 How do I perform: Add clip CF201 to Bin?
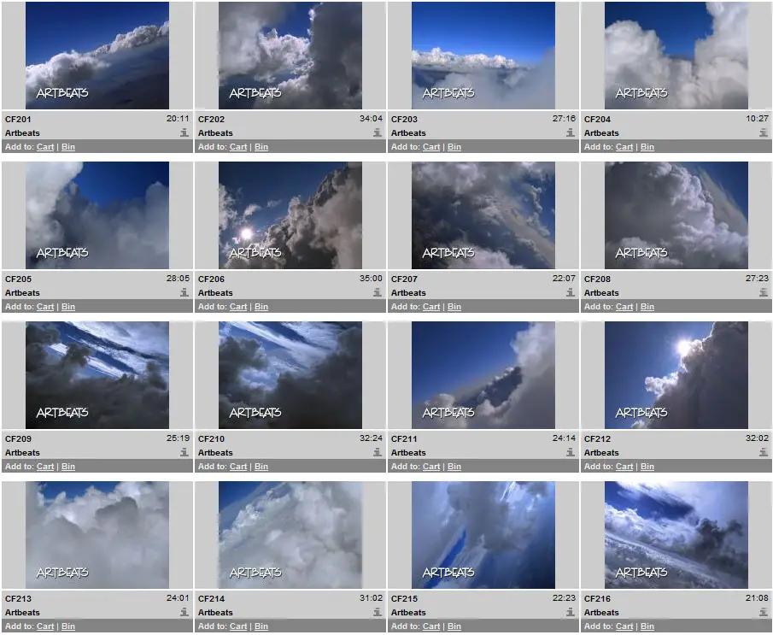pos(68,146)
